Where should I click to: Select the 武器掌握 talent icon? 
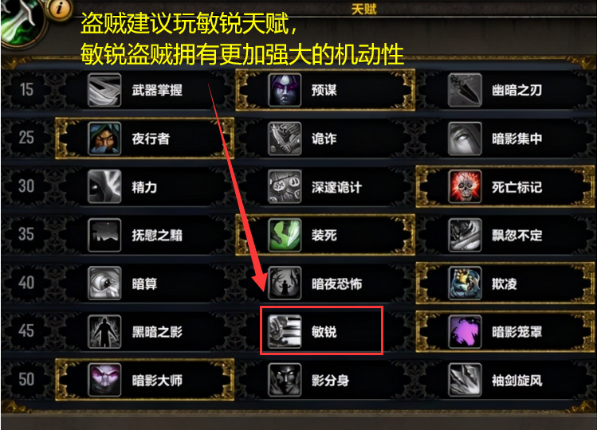[x=104, y=90]
